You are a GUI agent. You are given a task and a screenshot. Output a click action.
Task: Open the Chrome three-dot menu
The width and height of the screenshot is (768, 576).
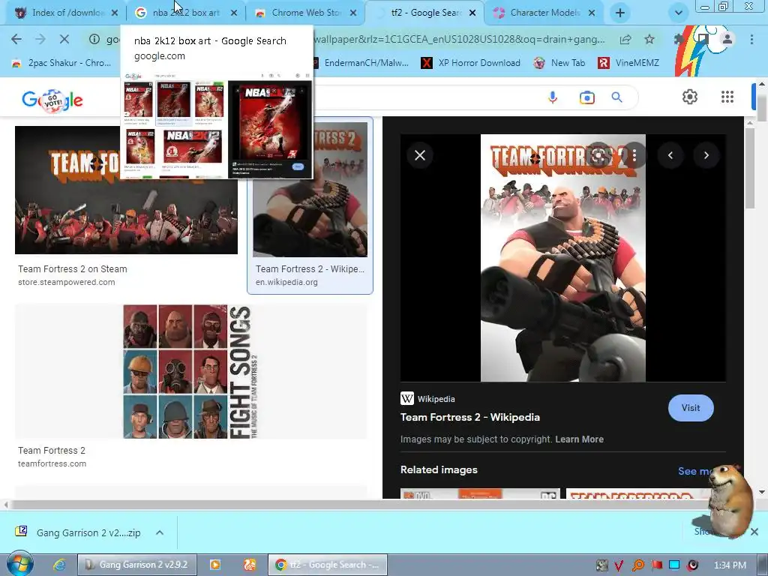[x=751, y=39]
